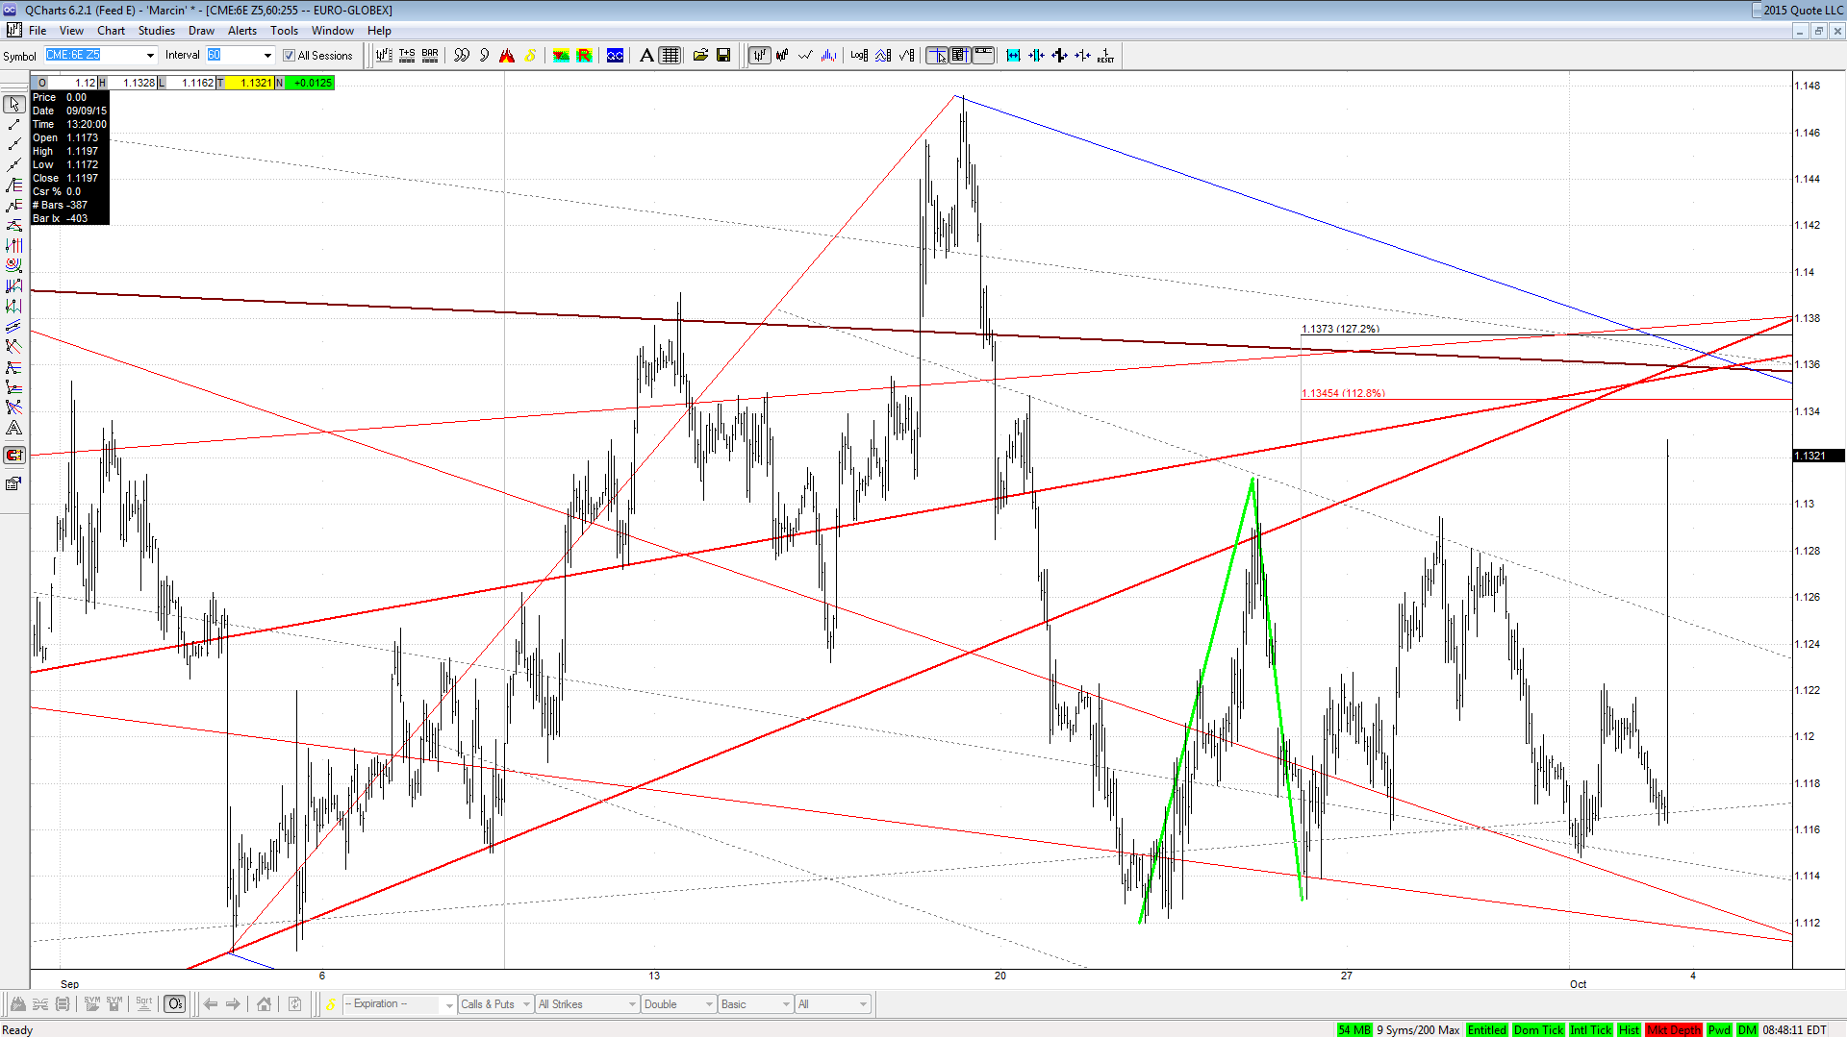The width and height of the screenshot is (1847, 1038).
Task: Click the yellow delta icon in the top toolbar
Action: pos(530,56)
